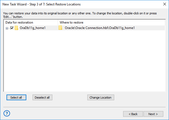169x120 pixels.
Task: Click the "Data for restoration" column header
Action: click(19, 22)
